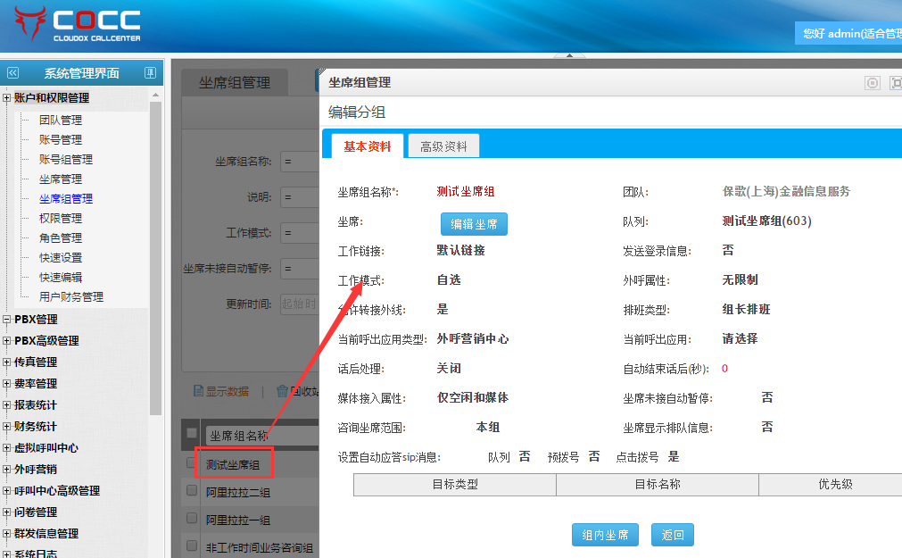Collapse the sidebar with the double-arrow icon
This screenshot has width=902, height=558.
(x=12, y=73)
